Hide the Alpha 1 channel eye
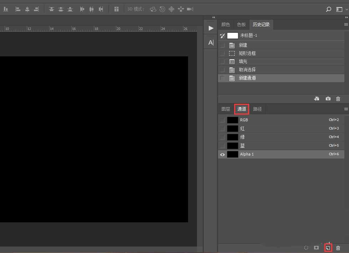Viewport: 349px width, 253px height. (x=222, y=155)
